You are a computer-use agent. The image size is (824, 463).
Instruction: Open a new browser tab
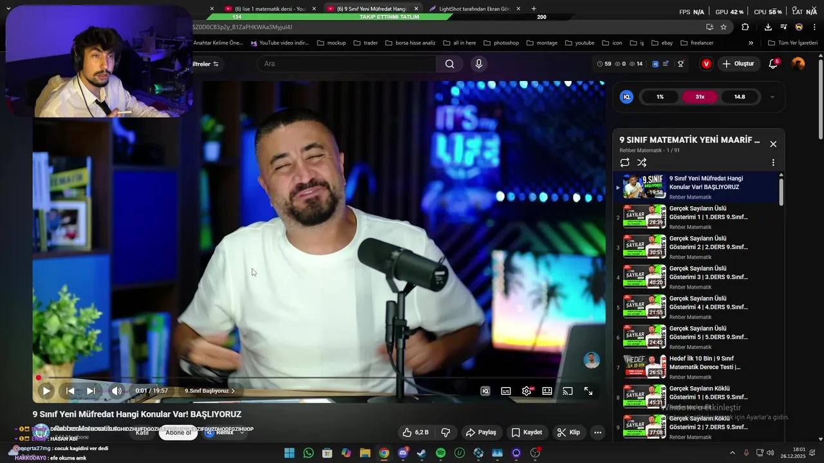tap(534, 8)
